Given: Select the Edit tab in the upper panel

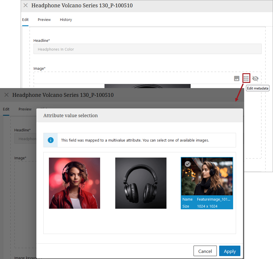Looking at the screenshot, I should [25, 20].
